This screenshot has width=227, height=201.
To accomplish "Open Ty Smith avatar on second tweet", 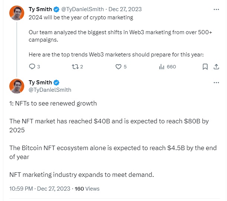I will (17, 86).
